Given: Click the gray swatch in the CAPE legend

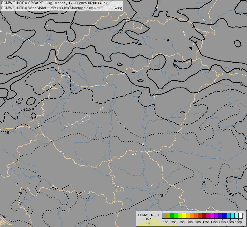Looking at the screenshot, I should tap(164, 216).
